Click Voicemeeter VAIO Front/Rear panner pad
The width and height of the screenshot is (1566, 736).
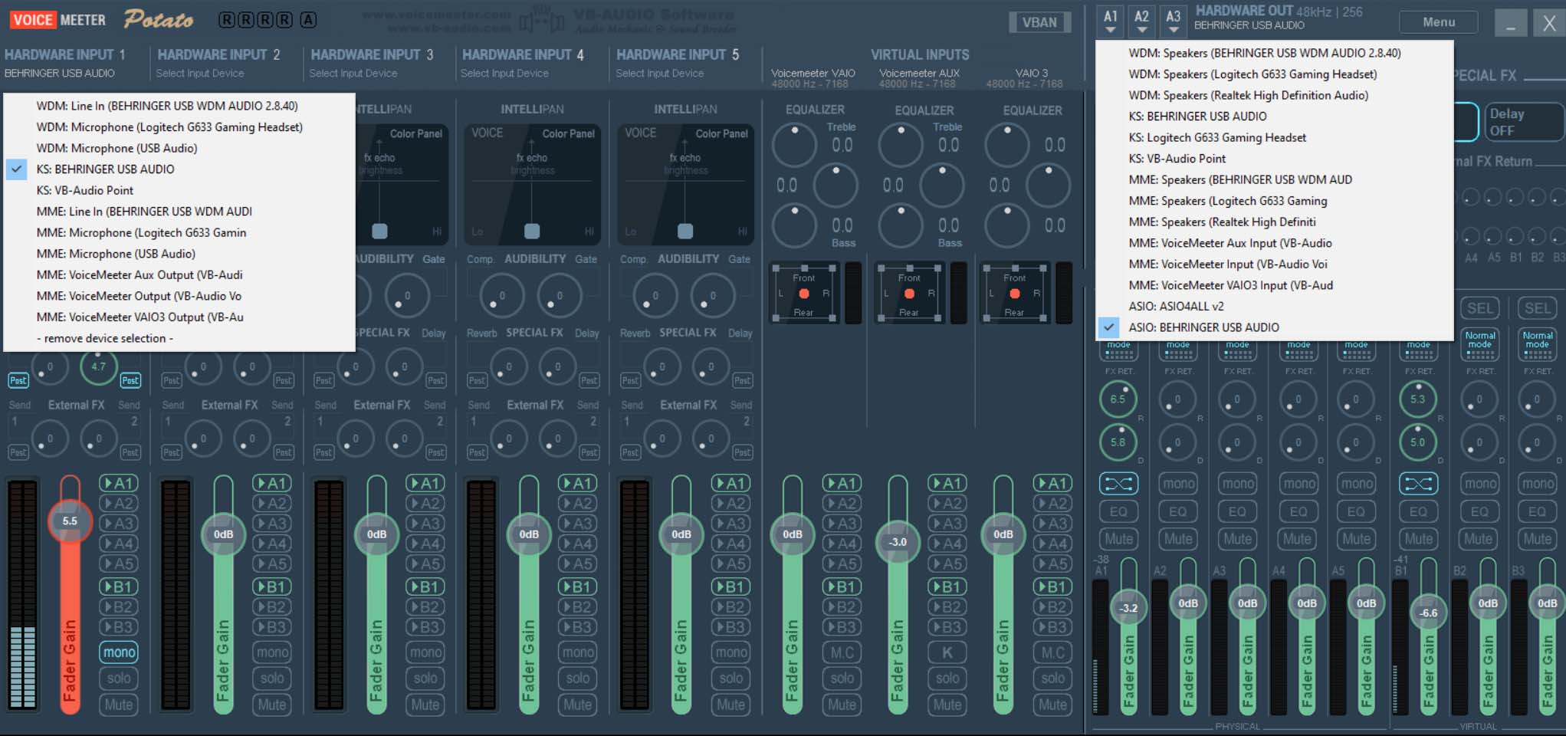pyautogui.click(x=804, y=293)
